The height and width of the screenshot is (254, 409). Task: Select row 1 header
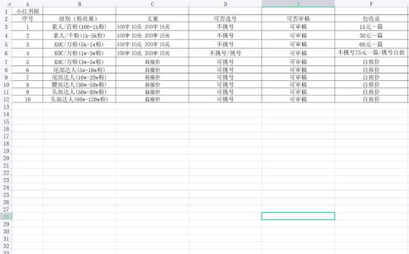tap(6, 11)
